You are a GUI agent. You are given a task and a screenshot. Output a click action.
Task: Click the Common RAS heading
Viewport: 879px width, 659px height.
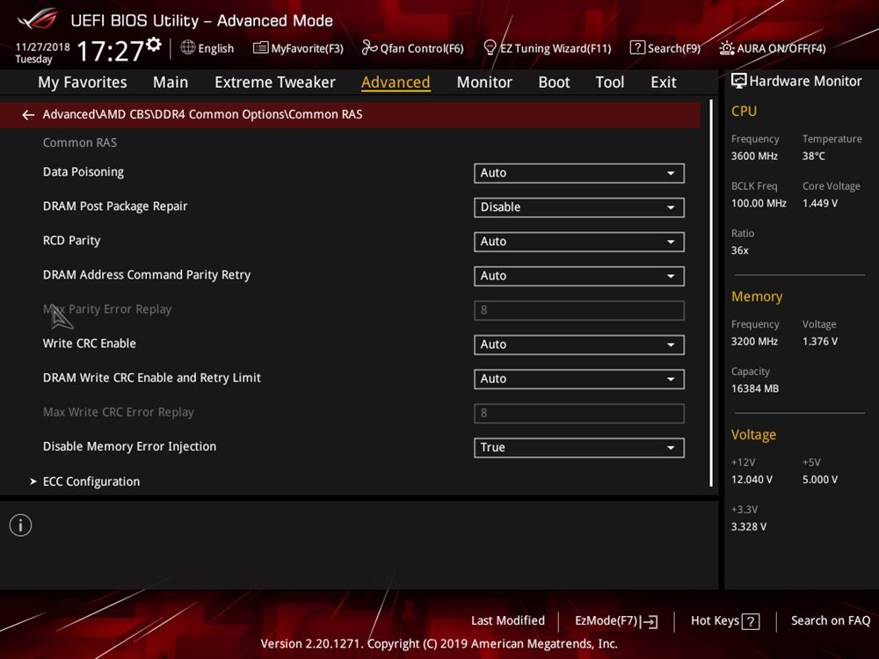click(x=80, y=143)
